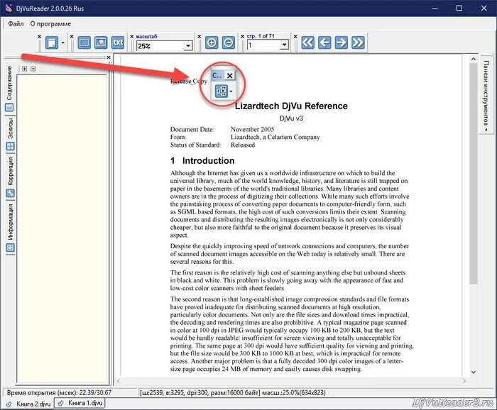Image resolution: width=497 pixels, height=410 pixels.
Task: Click the 25% zoom input field
Action: coord(160,46)
